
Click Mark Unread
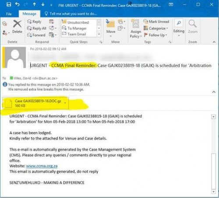click(156, 21)
